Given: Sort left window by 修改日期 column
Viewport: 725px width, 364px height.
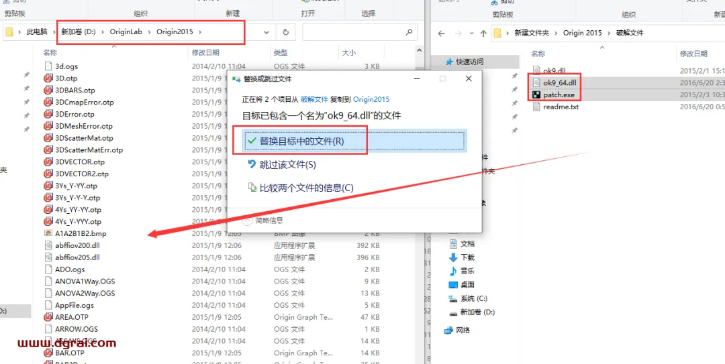Looking at the screenshot, I should pos(205,53).
